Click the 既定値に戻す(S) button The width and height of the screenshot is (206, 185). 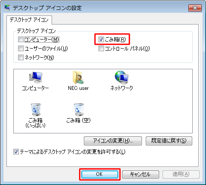coord(169,141)
